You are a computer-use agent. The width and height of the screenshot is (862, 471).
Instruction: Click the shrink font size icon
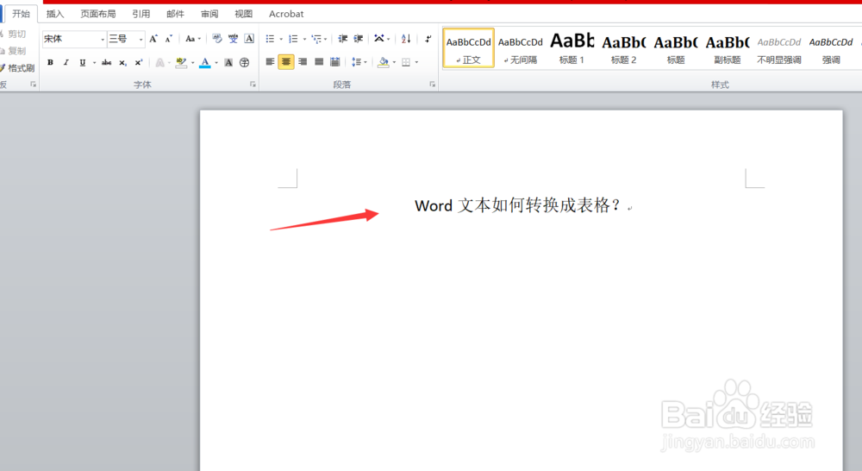169,39
